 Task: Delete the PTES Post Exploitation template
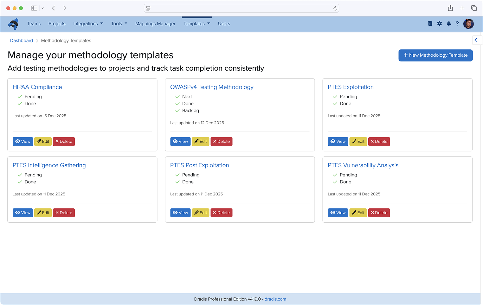(x=222, y=213)
